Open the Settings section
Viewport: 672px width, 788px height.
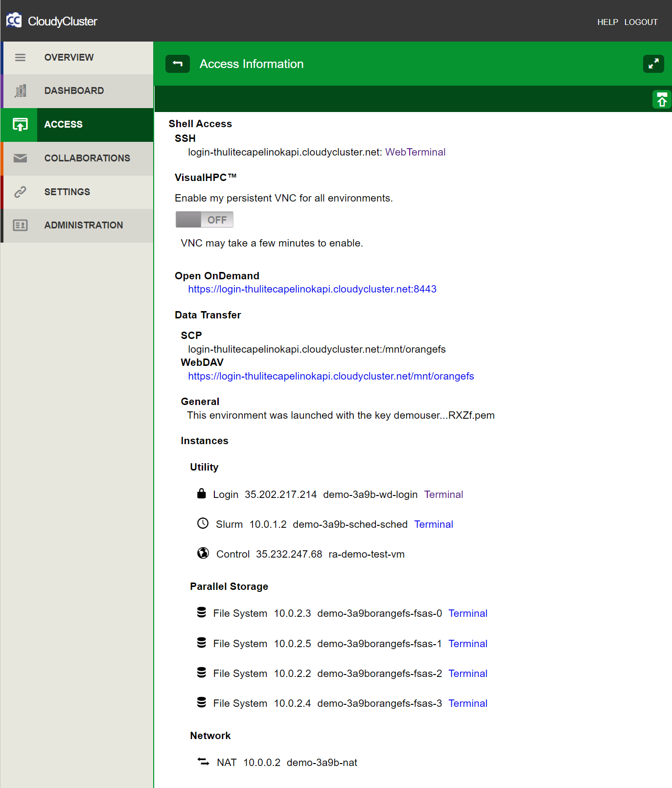point(77,192)
